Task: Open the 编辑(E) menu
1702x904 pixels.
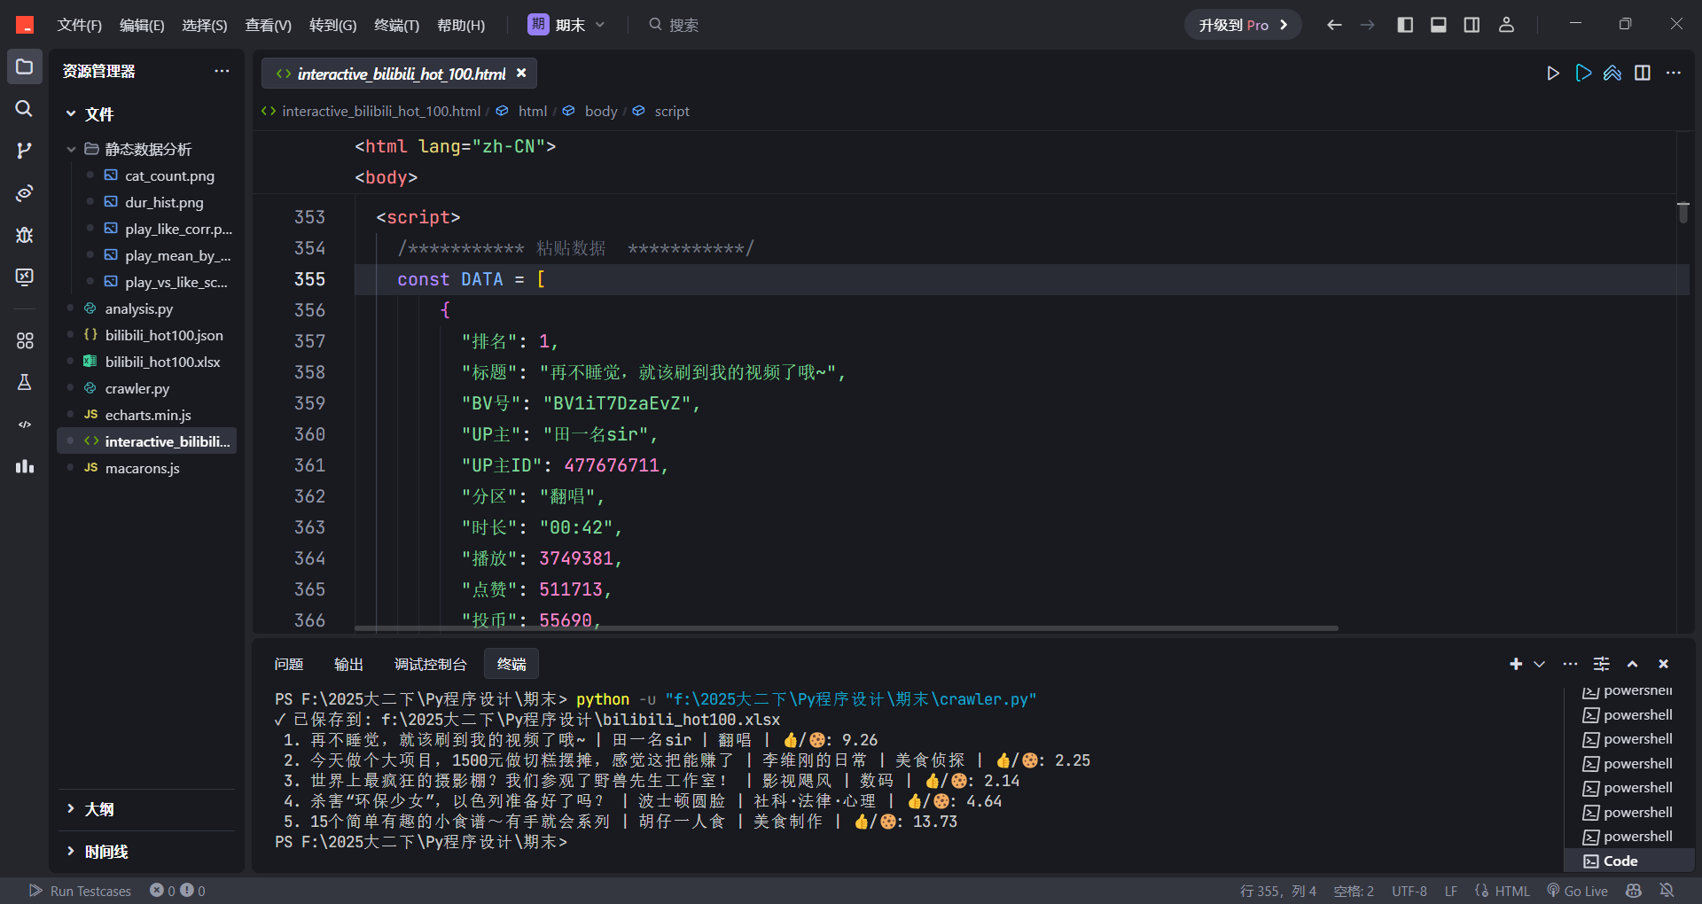Action: point(142,25)
